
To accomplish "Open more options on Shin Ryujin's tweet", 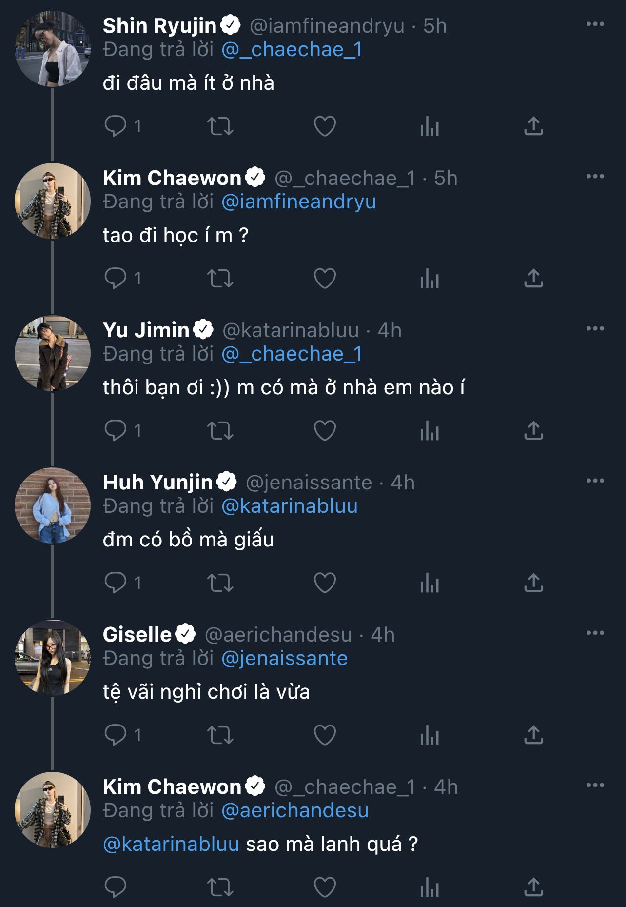I will [595, 24].
